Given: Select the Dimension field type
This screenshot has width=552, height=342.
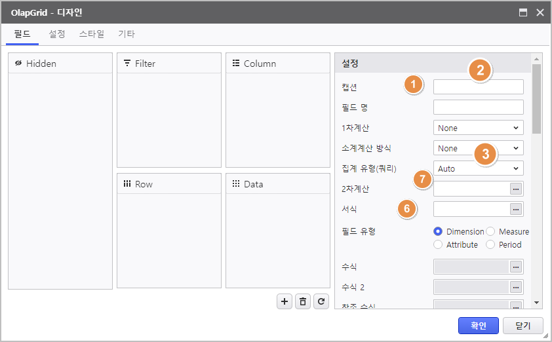Looking at the screenshot, I should pyautogui.click(x=438, y=231).
